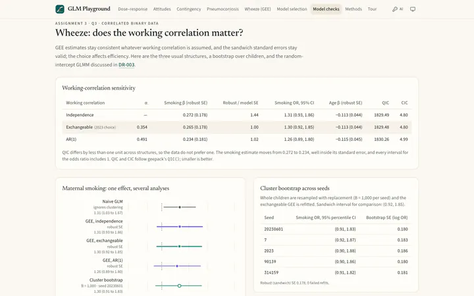Open the Methods tab
The width and height of the screenshot is (474, 296).
[x=354, y=9]
